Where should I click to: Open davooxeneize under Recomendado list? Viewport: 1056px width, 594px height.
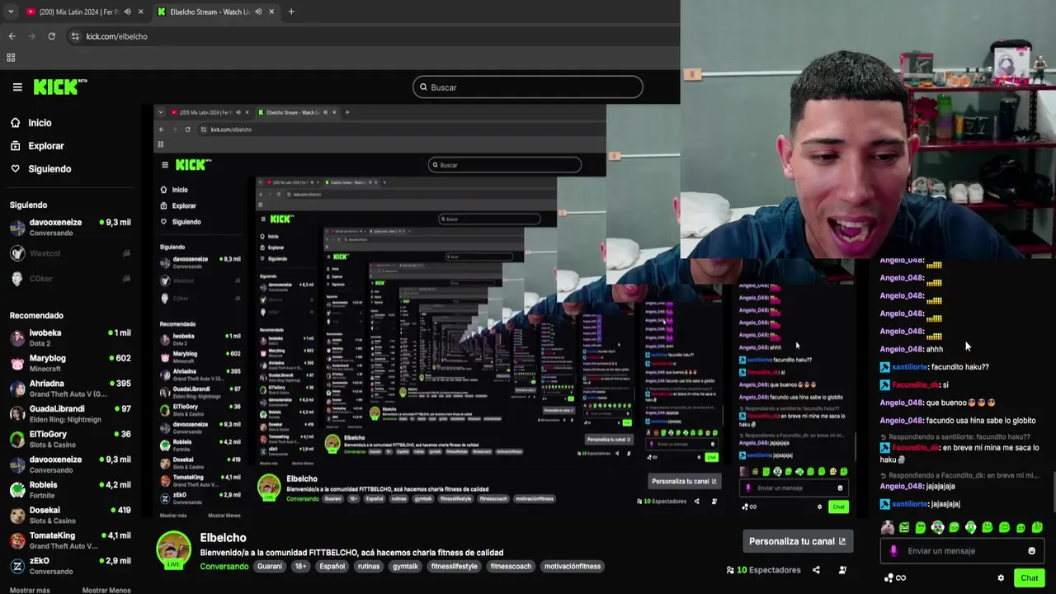tap(70, 464)
